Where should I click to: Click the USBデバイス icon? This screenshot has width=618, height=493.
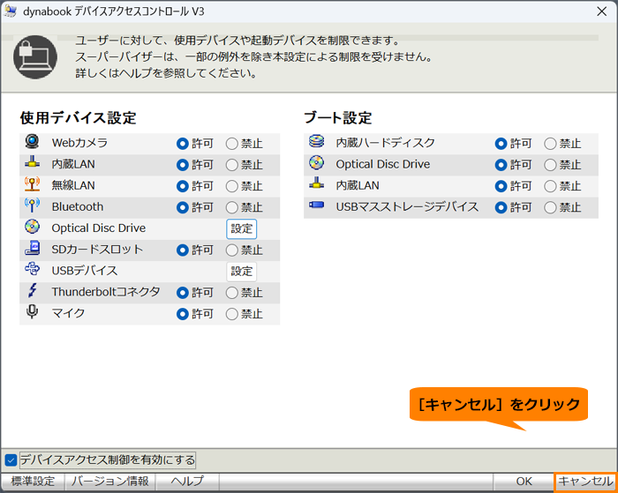coord(32,269)
